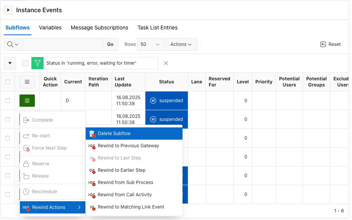
Task: Toggle the Status filter enable checkbox
Action: (x=25, y=63)
